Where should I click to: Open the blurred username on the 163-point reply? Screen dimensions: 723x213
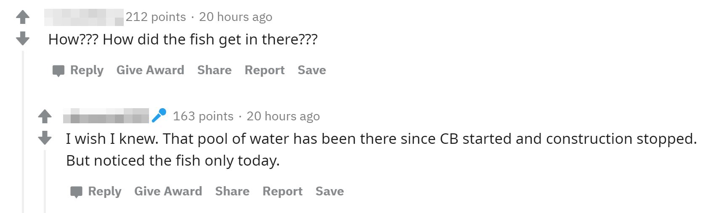pos(106,116)
